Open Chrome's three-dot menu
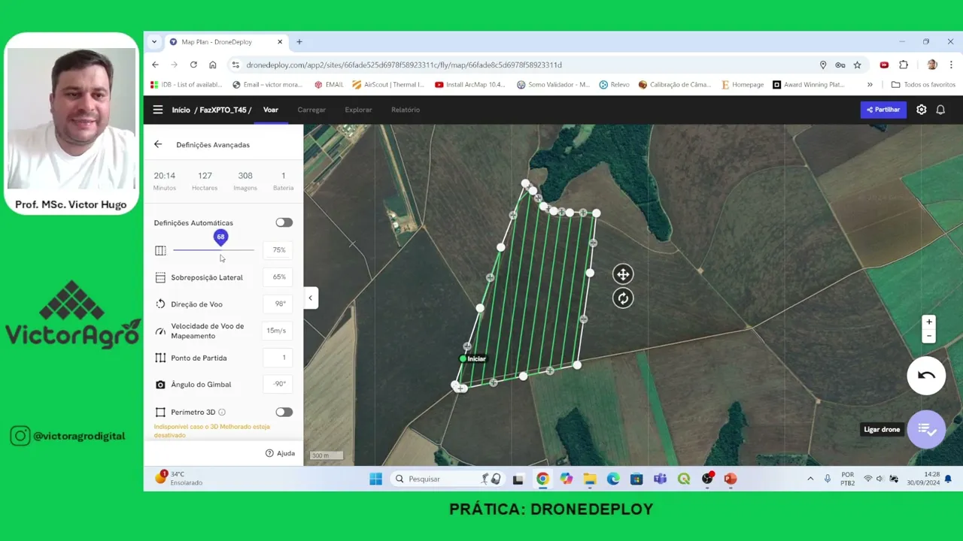963x541 pixels. pyautogui.click(x=951, y=65)
